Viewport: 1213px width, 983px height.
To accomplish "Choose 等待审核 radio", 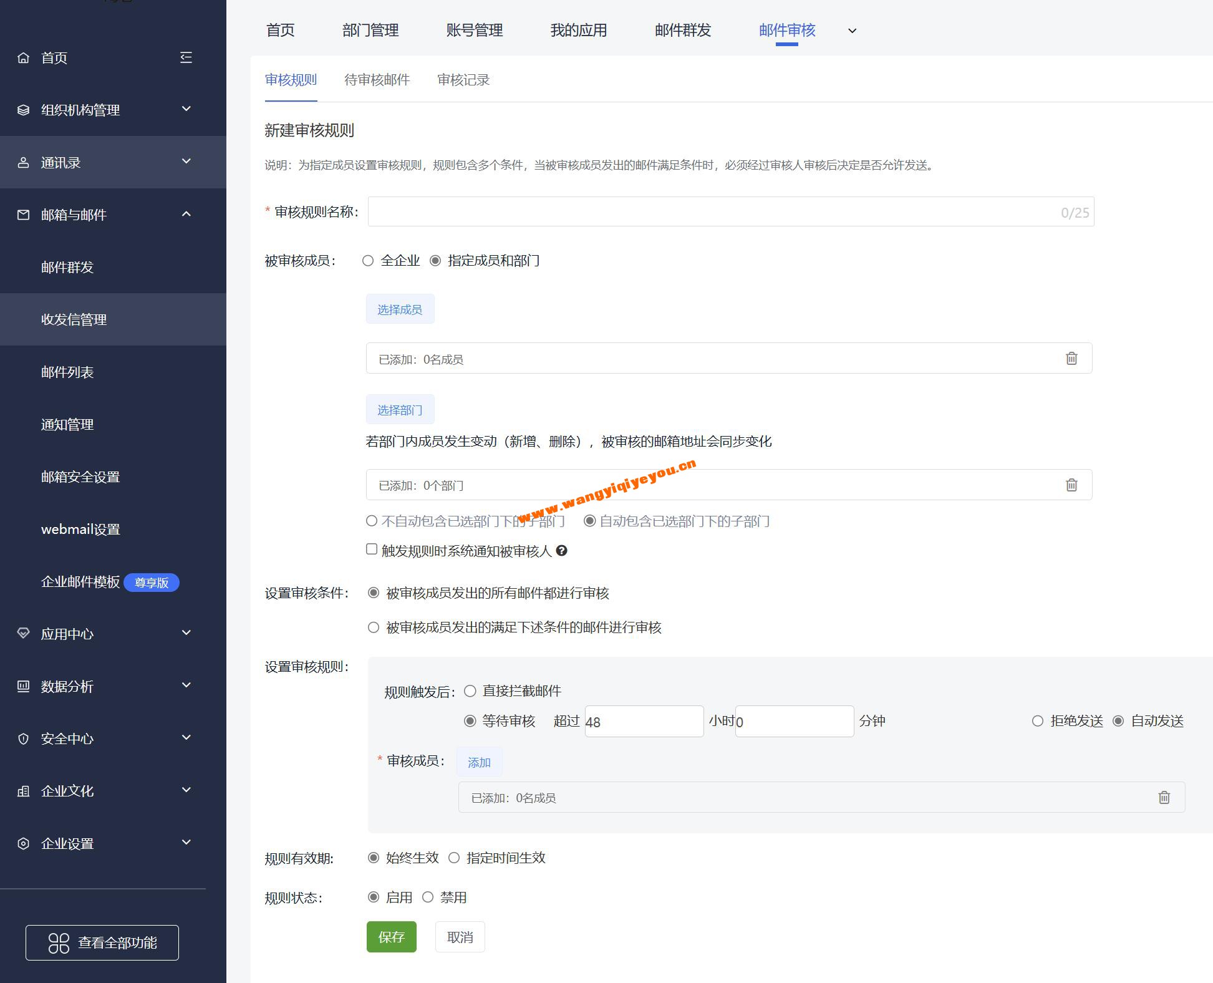I will point(470,721).
